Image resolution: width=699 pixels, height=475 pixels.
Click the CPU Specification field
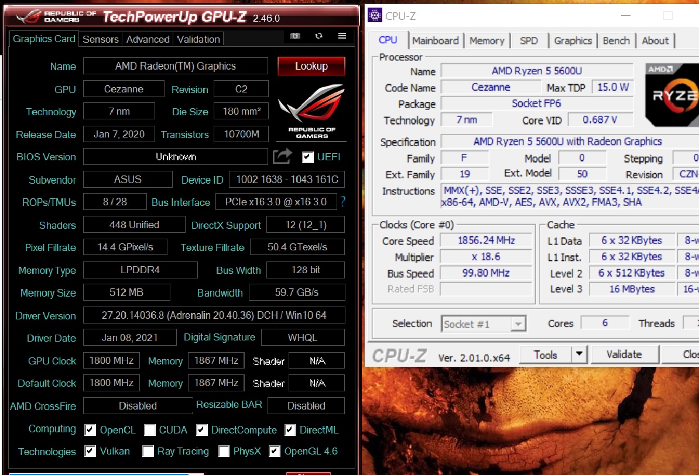570,141
